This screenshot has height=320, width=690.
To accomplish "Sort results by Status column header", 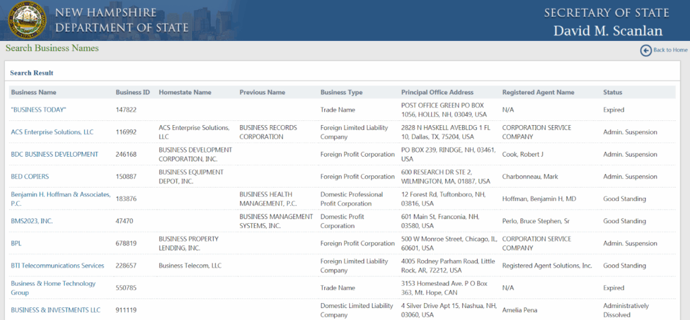I will 613,92.
